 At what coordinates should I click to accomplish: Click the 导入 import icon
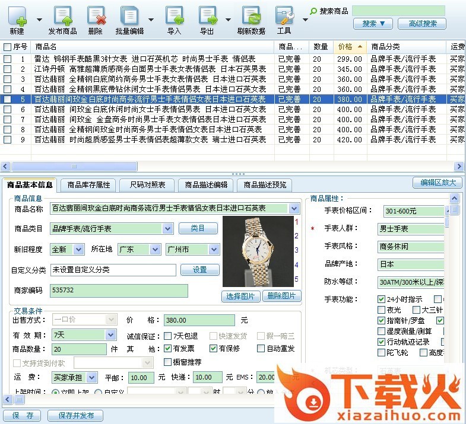174,17
